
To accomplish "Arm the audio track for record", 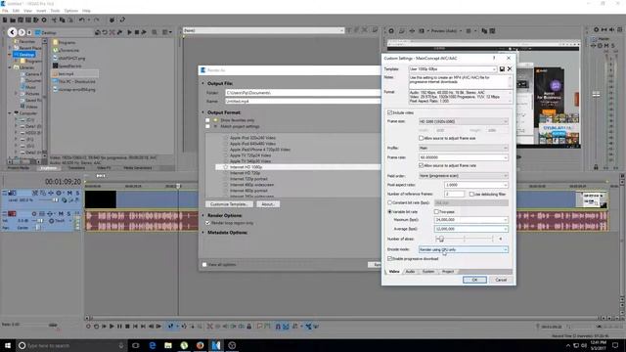I will click(x=34, y=214).
